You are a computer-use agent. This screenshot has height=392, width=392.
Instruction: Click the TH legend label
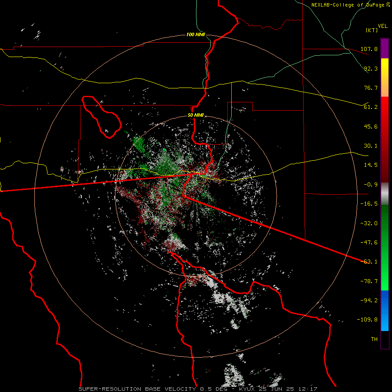(374, 339)
